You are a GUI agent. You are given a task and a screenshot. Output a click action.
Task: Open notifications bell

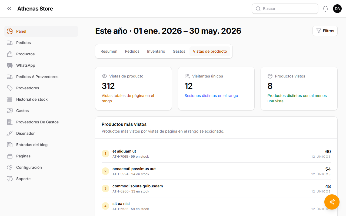click(325, 9)
